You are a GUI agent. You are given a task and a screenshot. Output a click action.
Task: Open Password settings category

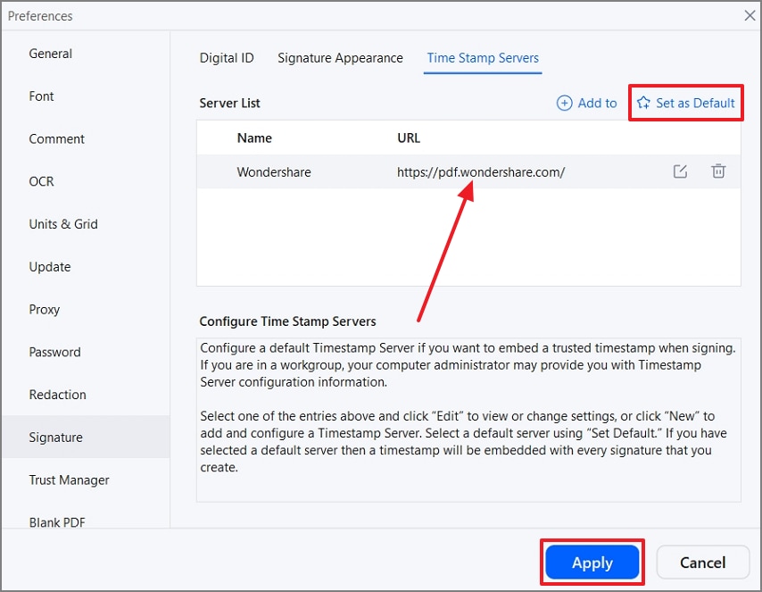[x=55, y=352]
